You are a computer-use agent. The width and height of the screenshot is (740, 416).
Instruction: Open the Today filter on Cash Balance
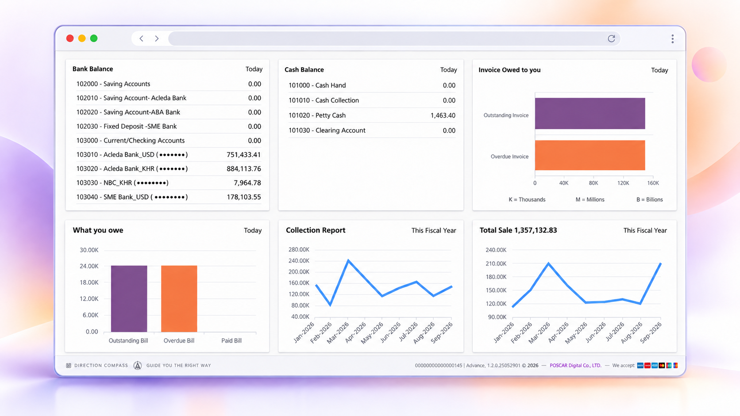(x=448, y=70)
